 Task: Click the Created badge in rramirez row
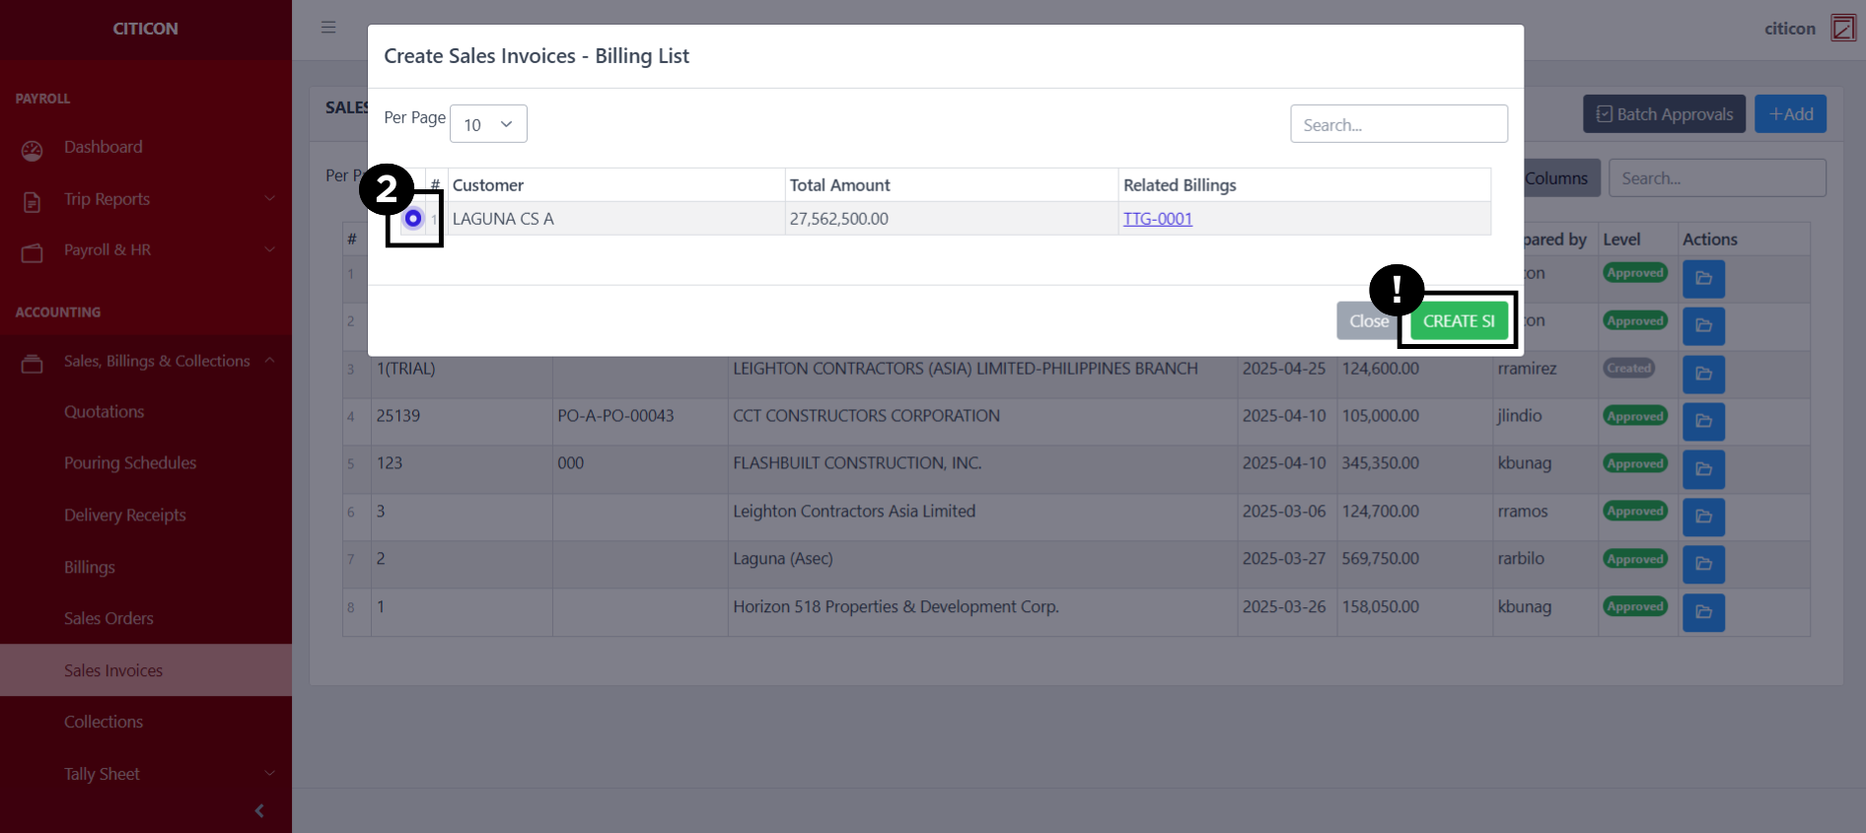1628,368
